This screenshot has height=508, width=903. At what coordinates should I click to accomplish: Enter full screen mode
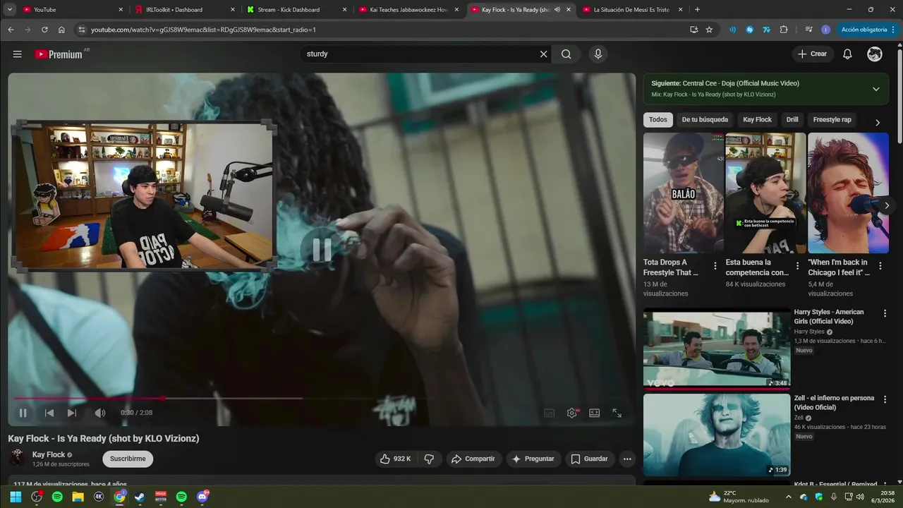pyautogui.click(x=617, y=413)
